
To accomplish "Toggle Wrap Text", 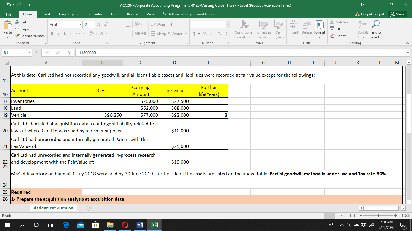I will (x=161, y=25).
